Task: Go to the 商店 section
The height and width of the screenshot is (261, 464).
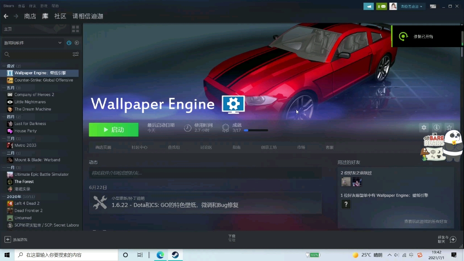Action: (30, 16)
